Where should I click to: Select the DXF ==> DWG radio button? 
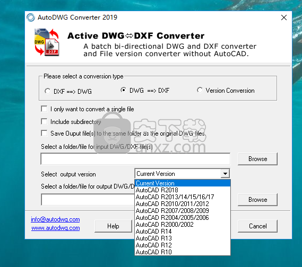coord(48,91)
